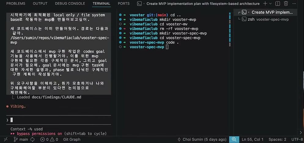Change indentation via 'Spaces: 2'
304x143 pixels.
(277, 139)
